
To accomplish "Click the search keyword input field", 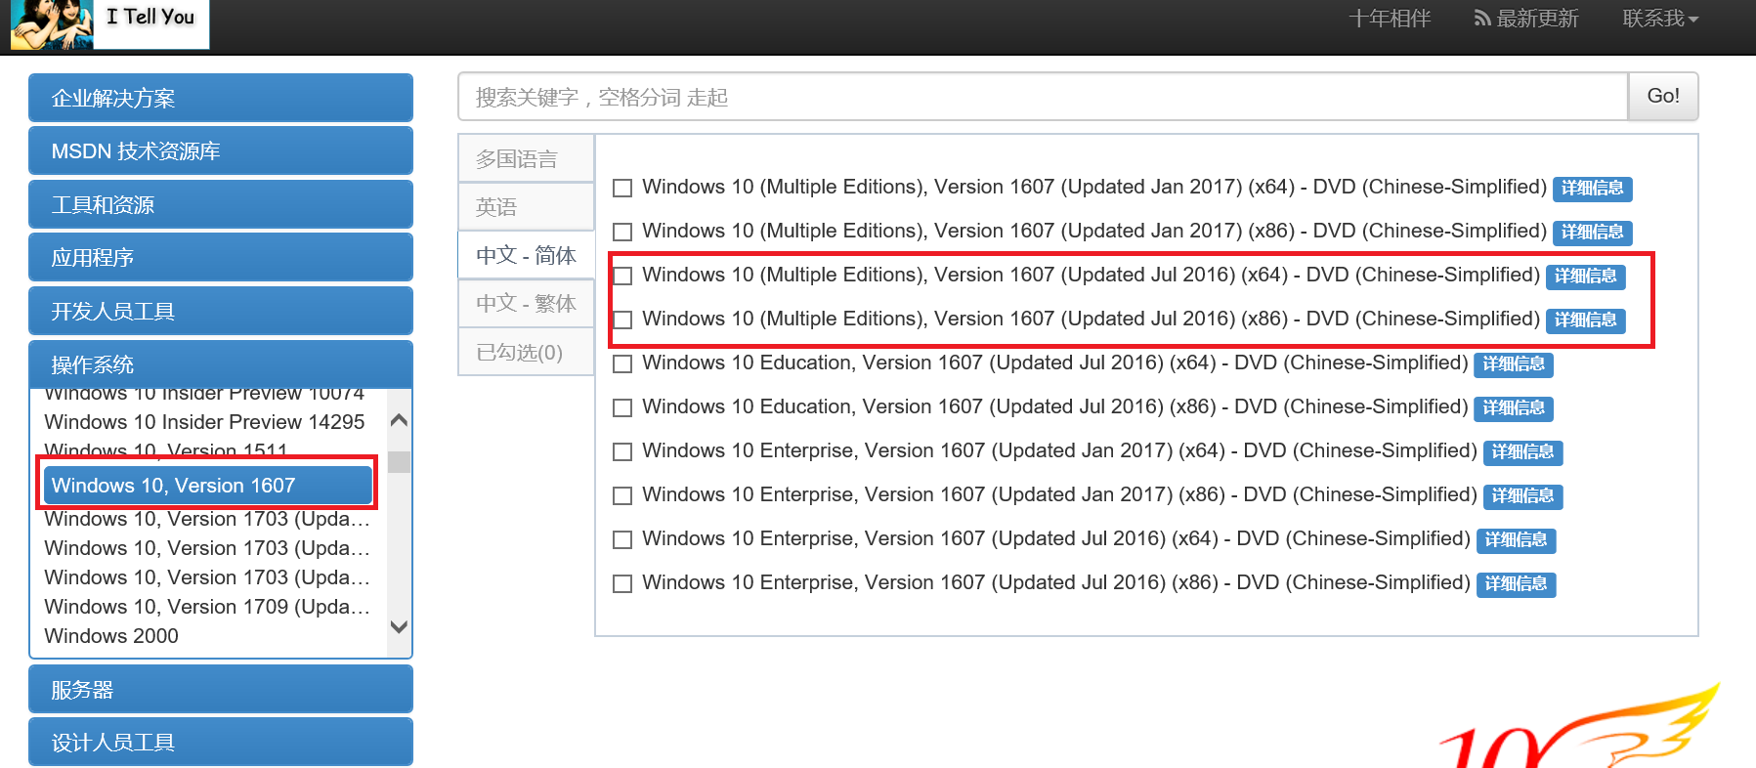I will tap(1043, 97).
